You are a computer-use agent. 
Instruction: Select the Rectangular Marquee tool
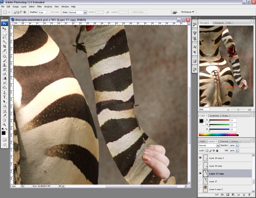pyautogui.click(x=4, y=33)
